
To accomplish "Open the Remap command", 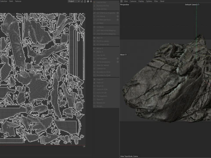I will pos(106,106).
